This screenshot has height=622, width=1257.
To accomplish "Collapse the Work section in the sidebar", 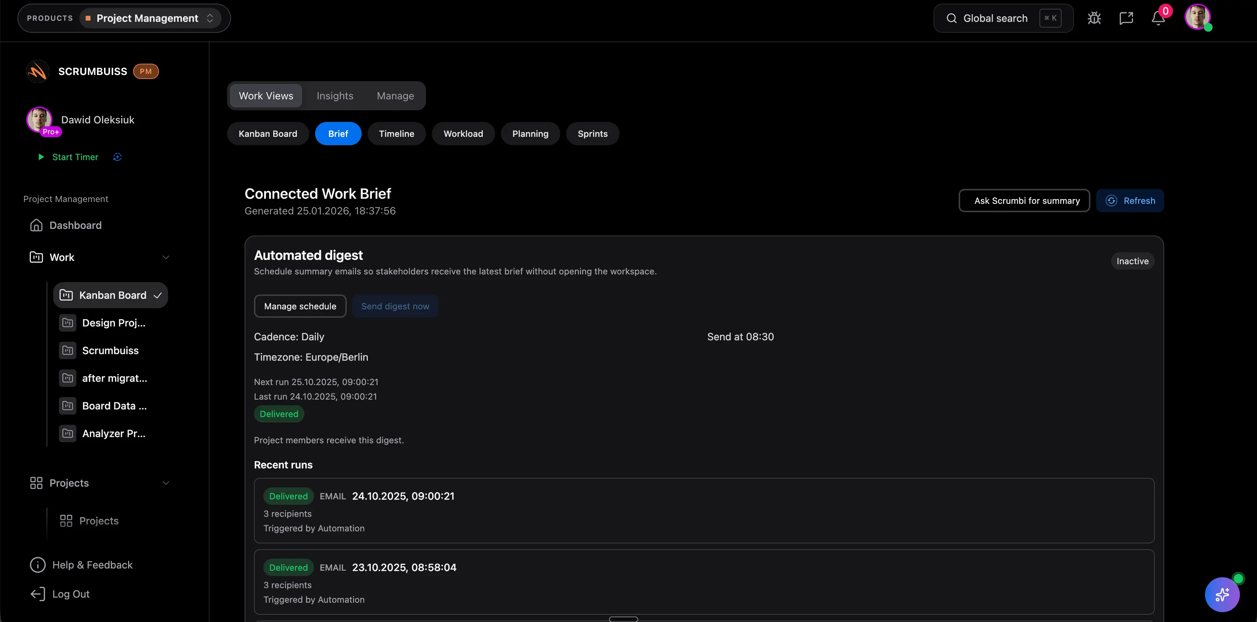I will point(166,257).
